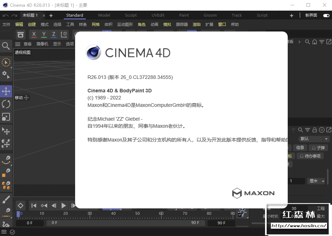Viewport: 332px width, 236px height.
Task: Open the 厘米 unit dropdown
Action: pyautogui.click(x=316, y=181)
